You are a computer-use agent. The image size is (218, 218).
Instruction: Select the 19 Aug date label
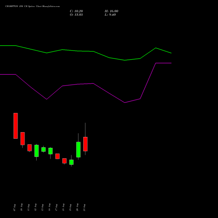[x=70, y=208]
